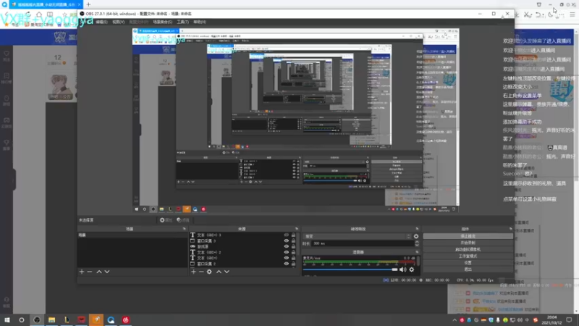
Task: Click the 设置 Settings button in Controls
Action: pyautogui.click(x=468, y=263)
